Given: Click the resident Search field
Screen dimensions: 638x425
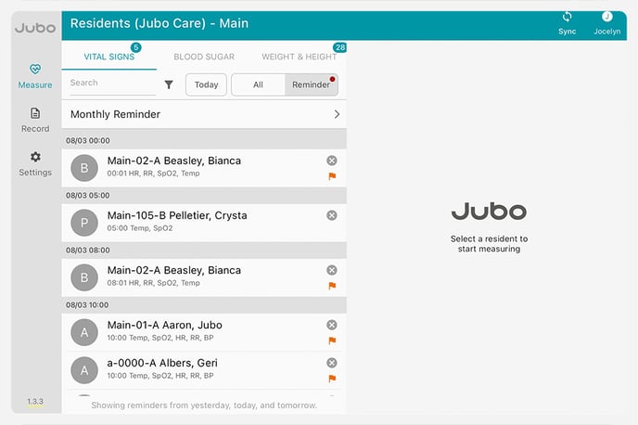Looking at the screenshot, I should click(111, 83).
